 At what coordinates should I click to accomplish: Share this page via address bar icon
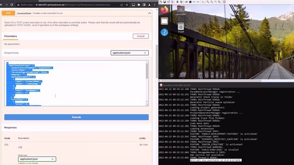122,5
